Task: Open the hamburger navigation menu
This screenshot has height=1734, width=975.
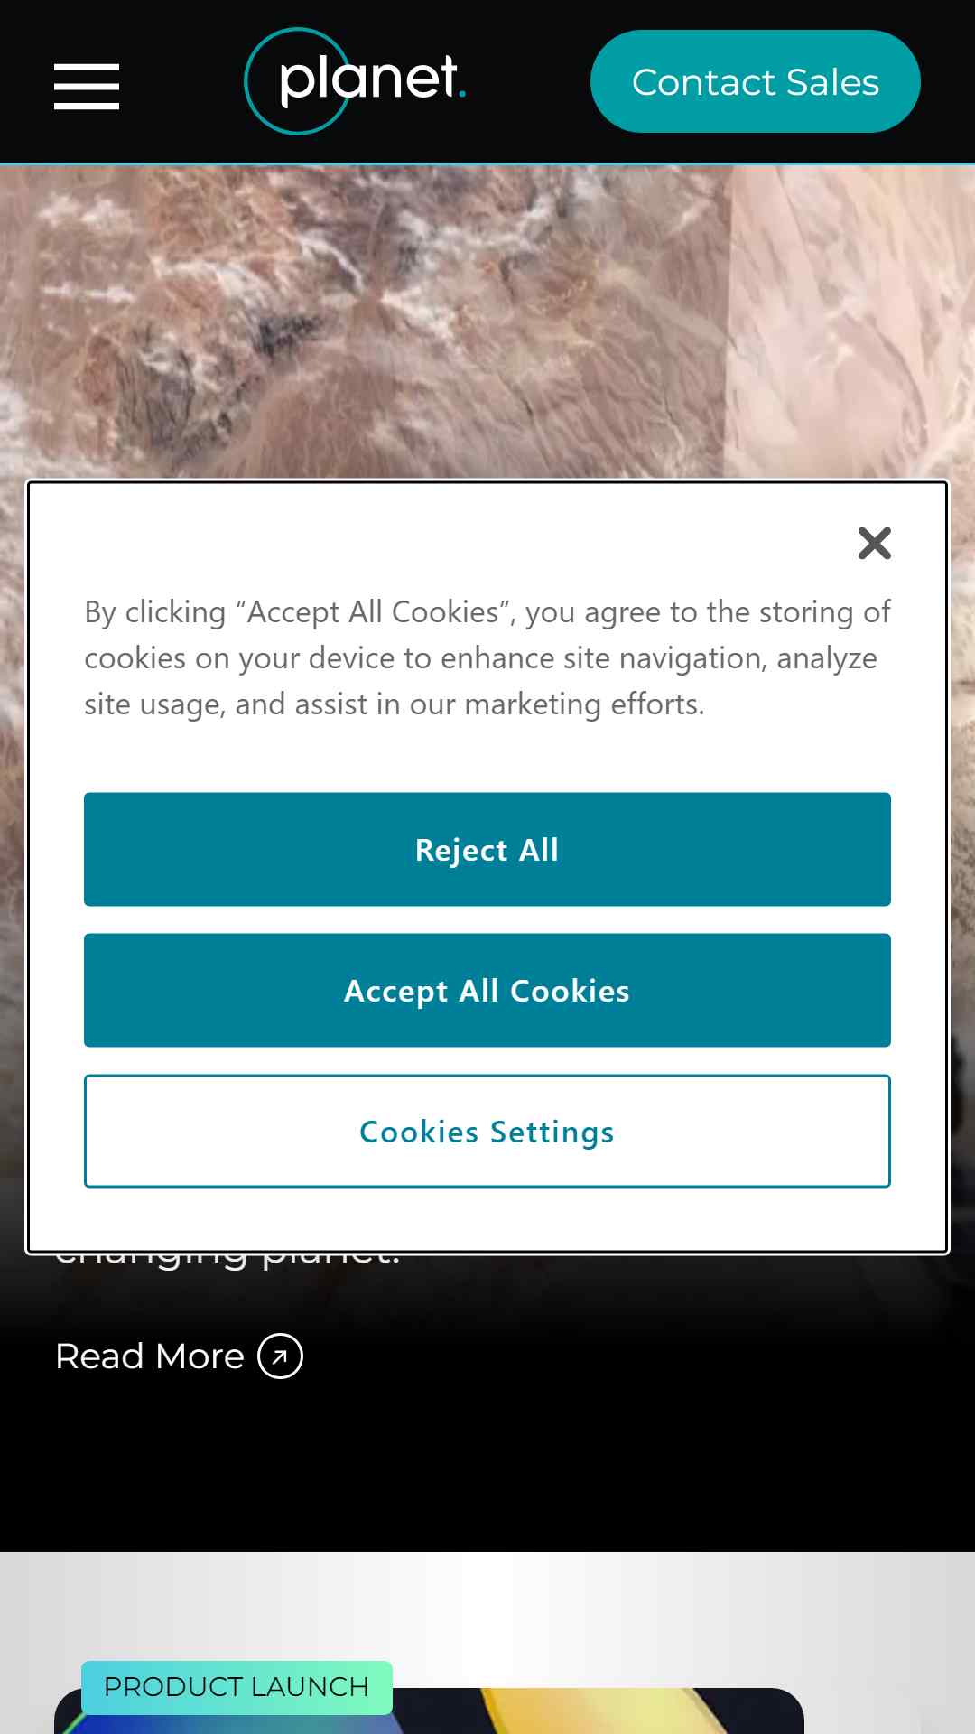Action: [x=87, y=87]
